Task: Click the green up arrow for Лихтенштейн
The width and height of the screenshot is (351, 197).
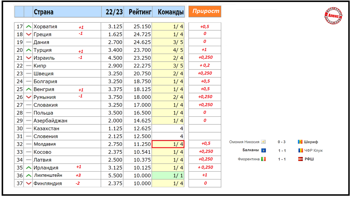Action: (28, 176)
